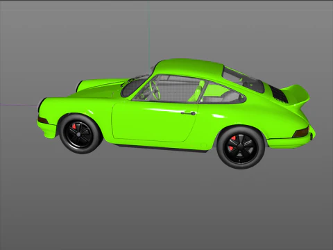Select the car's front wheel
333x250 pixels.
click(80, 133)
